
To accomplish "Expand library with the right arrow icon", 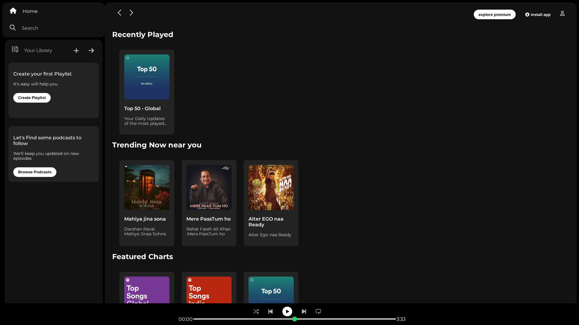I will point(91,51).
